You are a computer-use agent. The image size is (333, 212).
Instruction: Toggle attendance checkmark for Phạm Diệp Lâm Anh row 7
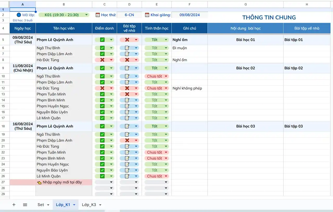coord(102,54)
